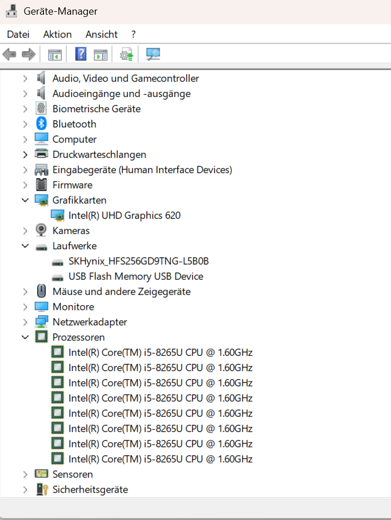Expand the Druckwarteschlangen chevron
This screenshot has width=391, height=520.
click(x=25, y=155)
